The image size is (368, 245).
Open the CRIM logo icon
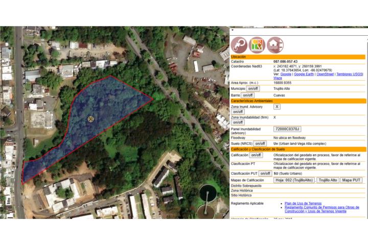click(x=257, y=44)
